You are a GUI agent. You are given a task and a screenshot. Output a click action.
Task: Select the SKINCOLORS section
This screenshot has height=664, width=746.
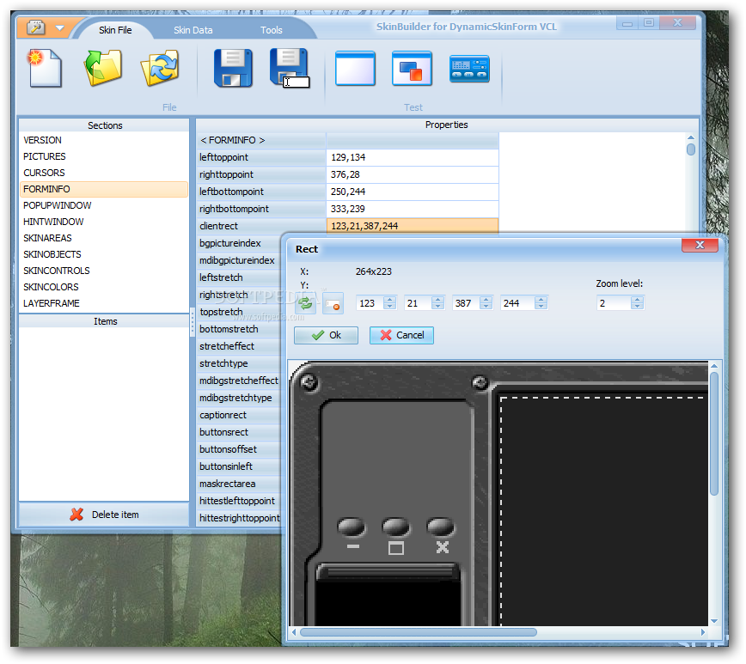[104, 287]
